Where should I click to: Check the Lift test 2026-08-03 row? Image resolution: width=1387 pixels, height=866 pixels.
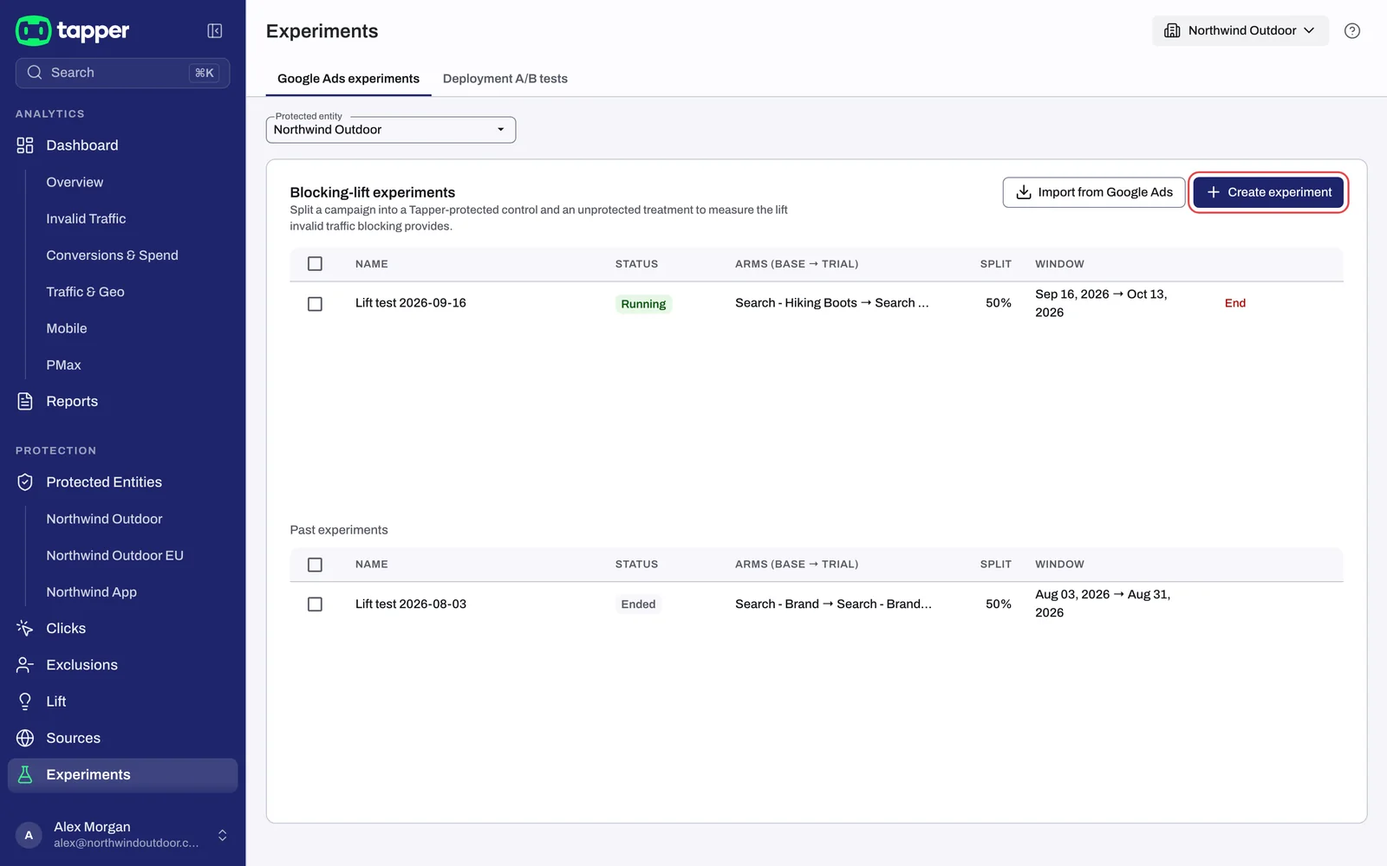click(315, 604)
